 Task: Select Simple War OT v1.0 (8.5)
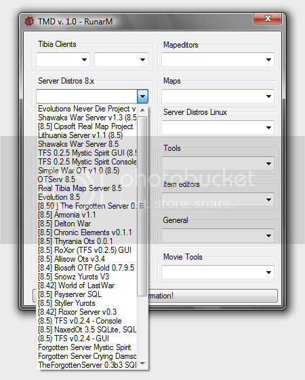point(87,171)
